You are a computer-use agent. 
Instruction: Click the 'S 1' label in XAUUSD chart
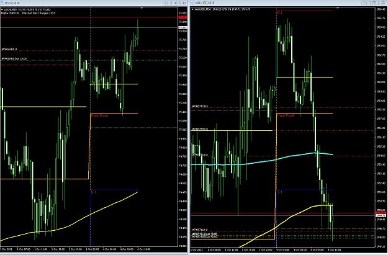pos(279,192)
